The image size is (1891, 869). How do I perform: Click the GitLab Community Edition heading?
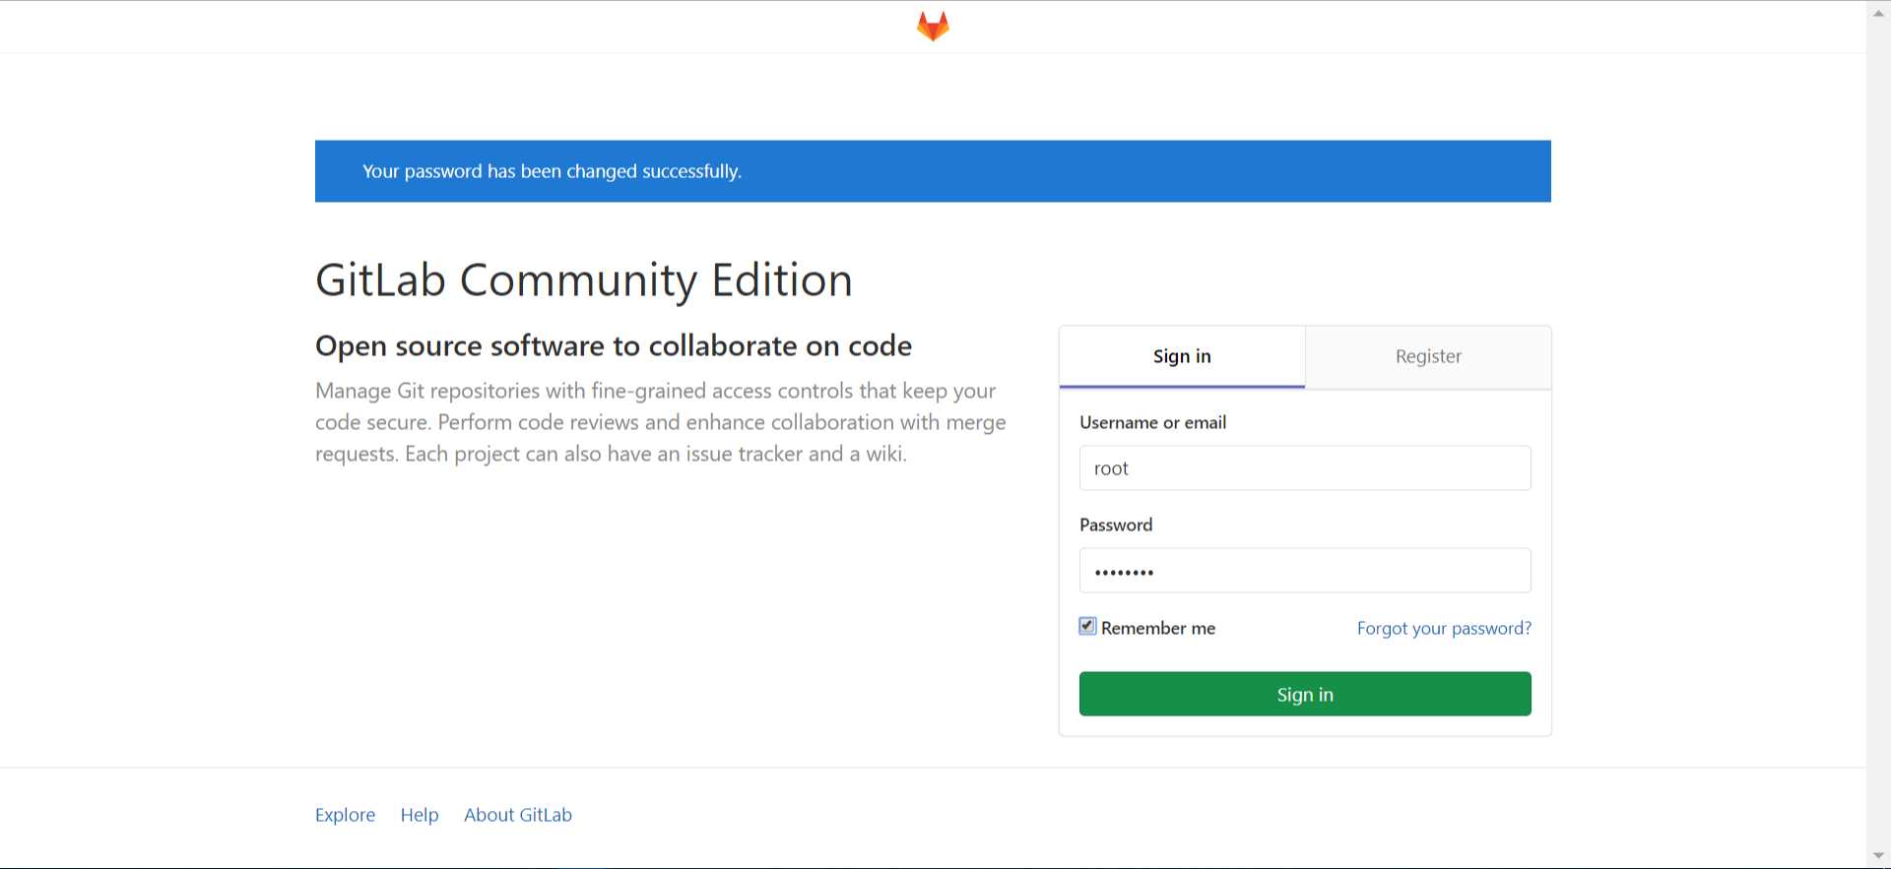coord(584,280)
